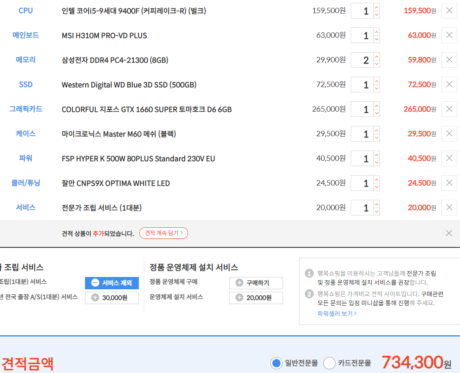460x373 pixels.
Task: Remove the WD Blue SSD row
Action: 449,85
